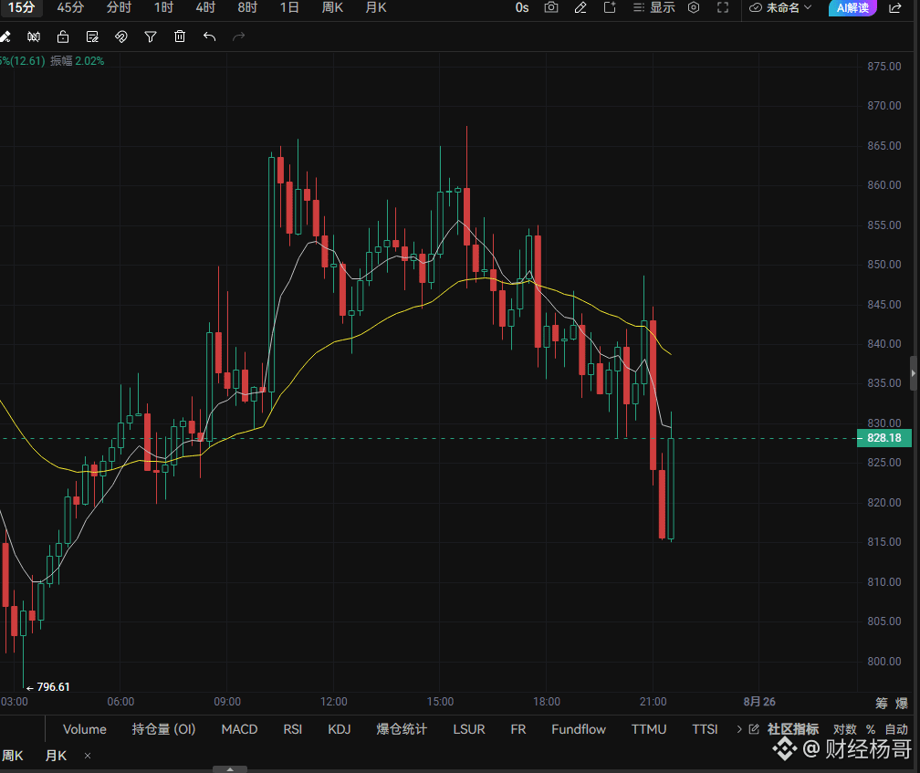The image size is (920, 773).
Task: Toggle the MACD indicator
Action: [x=239, y=729]
